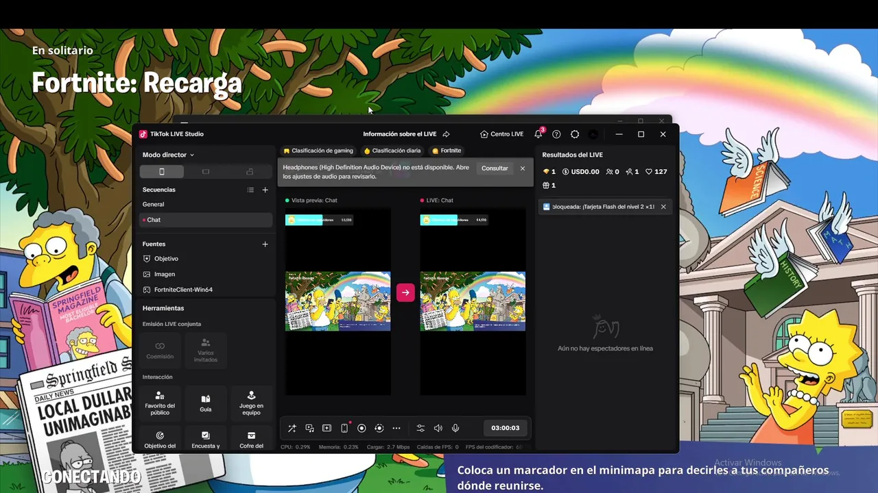Close the Tarjeta Flash notification
Screen dimensions: 878x493
[663, 207]
